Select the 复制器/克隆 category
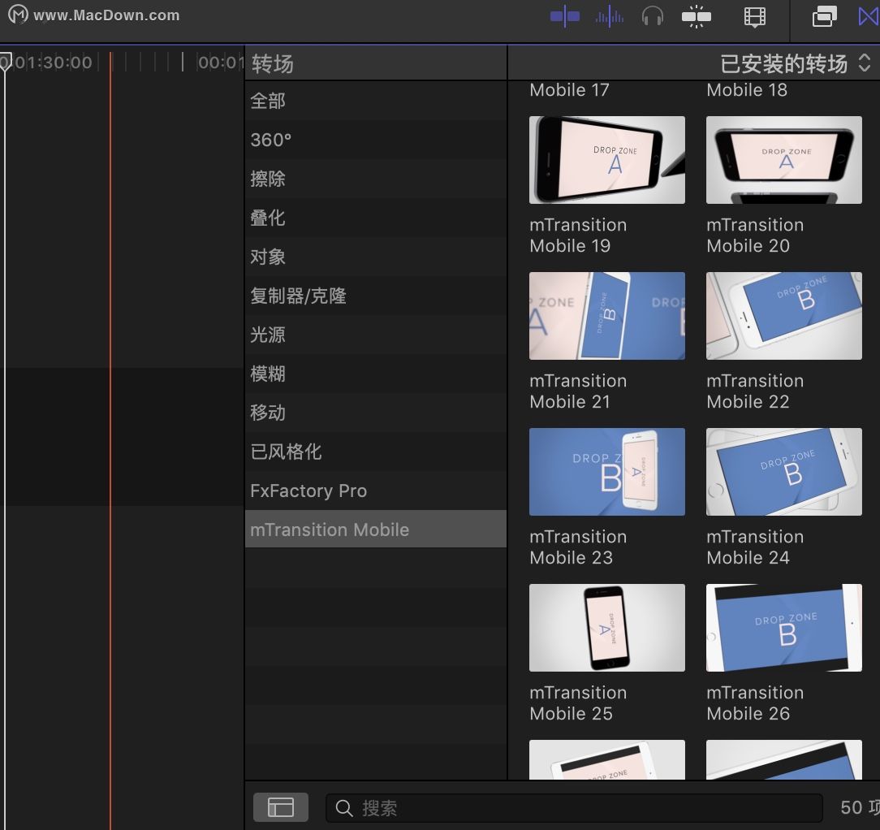The height and width of the screenshot is (830, 880). (375, 296)
